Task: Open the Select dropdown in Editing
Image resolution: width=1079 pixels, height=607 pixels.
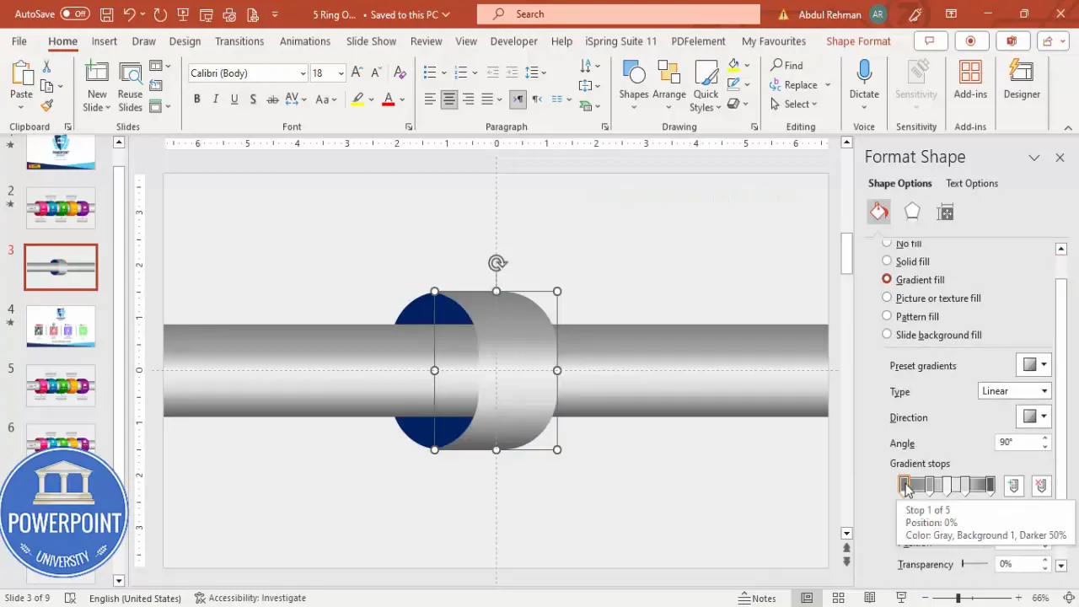Action: click(793, 104)
